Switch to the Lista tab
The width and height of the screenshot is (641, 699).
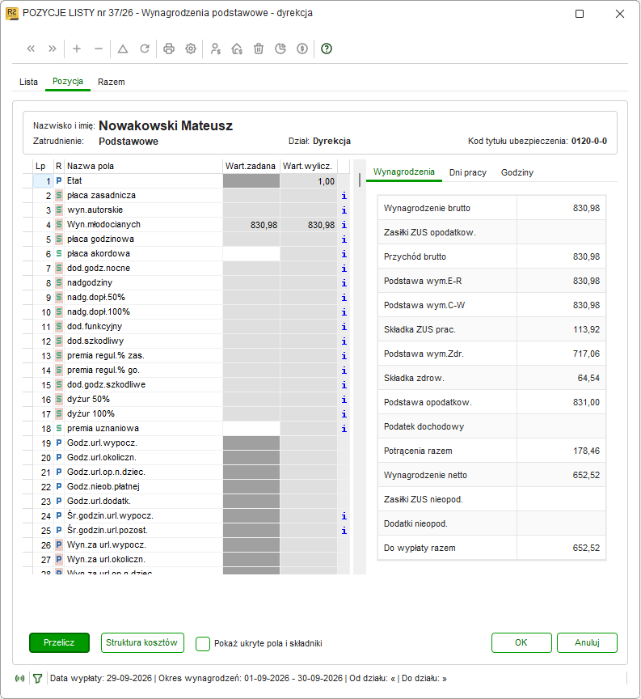pyautogui.click(x=28, y=82)
